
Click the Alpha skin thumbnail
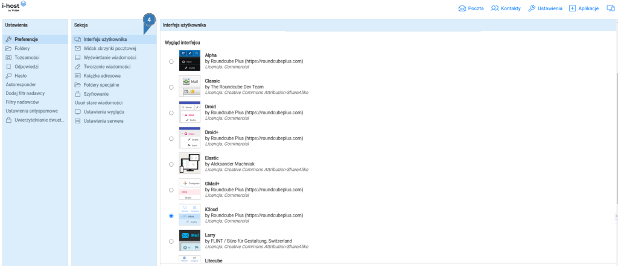click(190, 61)
